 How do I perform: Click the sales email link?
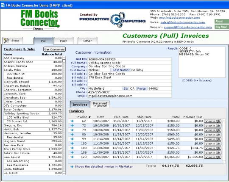183,22
